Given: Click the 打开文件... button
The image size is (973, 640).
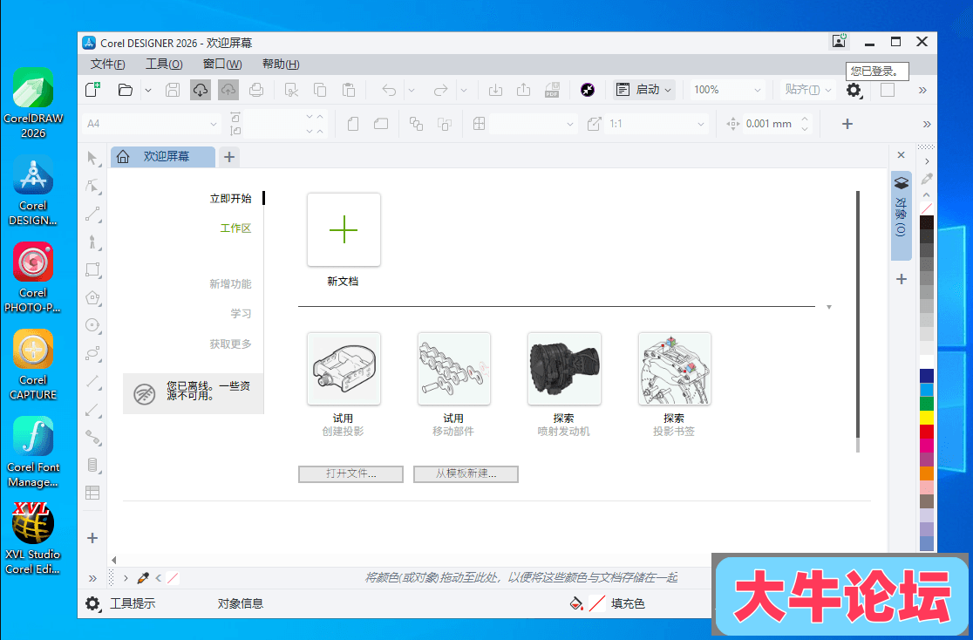Looking at the screenshot, I should click(350, 473).
